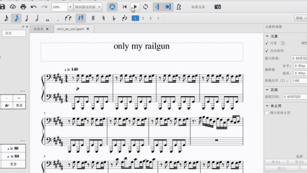307x173 pixels.
Task: Toggle the 自动布局 checkbox
Action: (x=266, y=51)
